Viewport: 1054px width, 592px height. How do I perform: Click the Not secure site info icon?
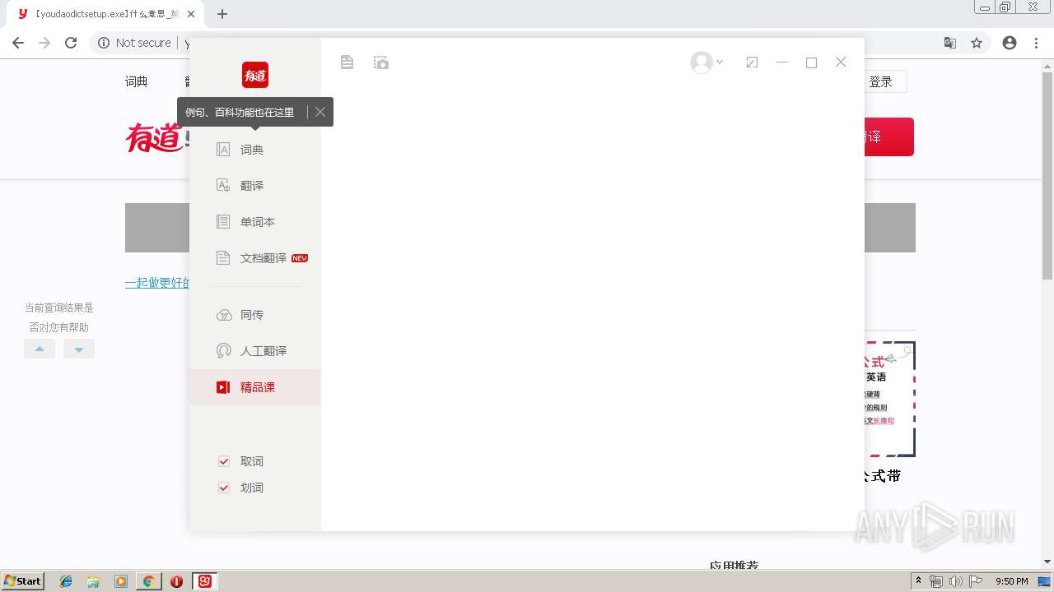point(104,43)
